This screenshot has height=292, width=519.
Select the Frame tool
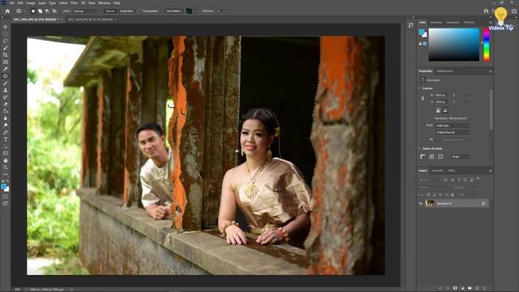click(6, 62)
